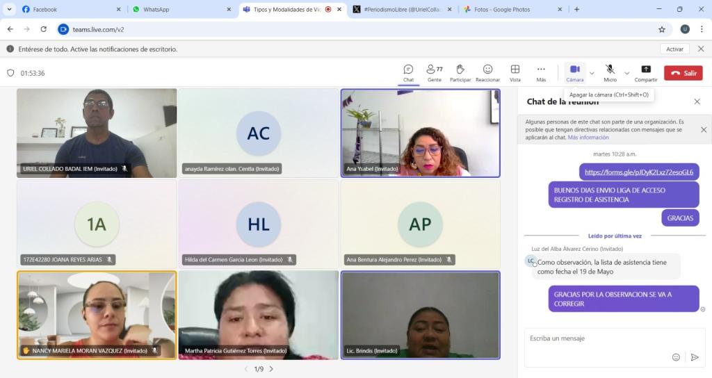Open the browser tab list chevron
Image resolution: width=712 pixels, height=378 pixels.
coord(10,10)
